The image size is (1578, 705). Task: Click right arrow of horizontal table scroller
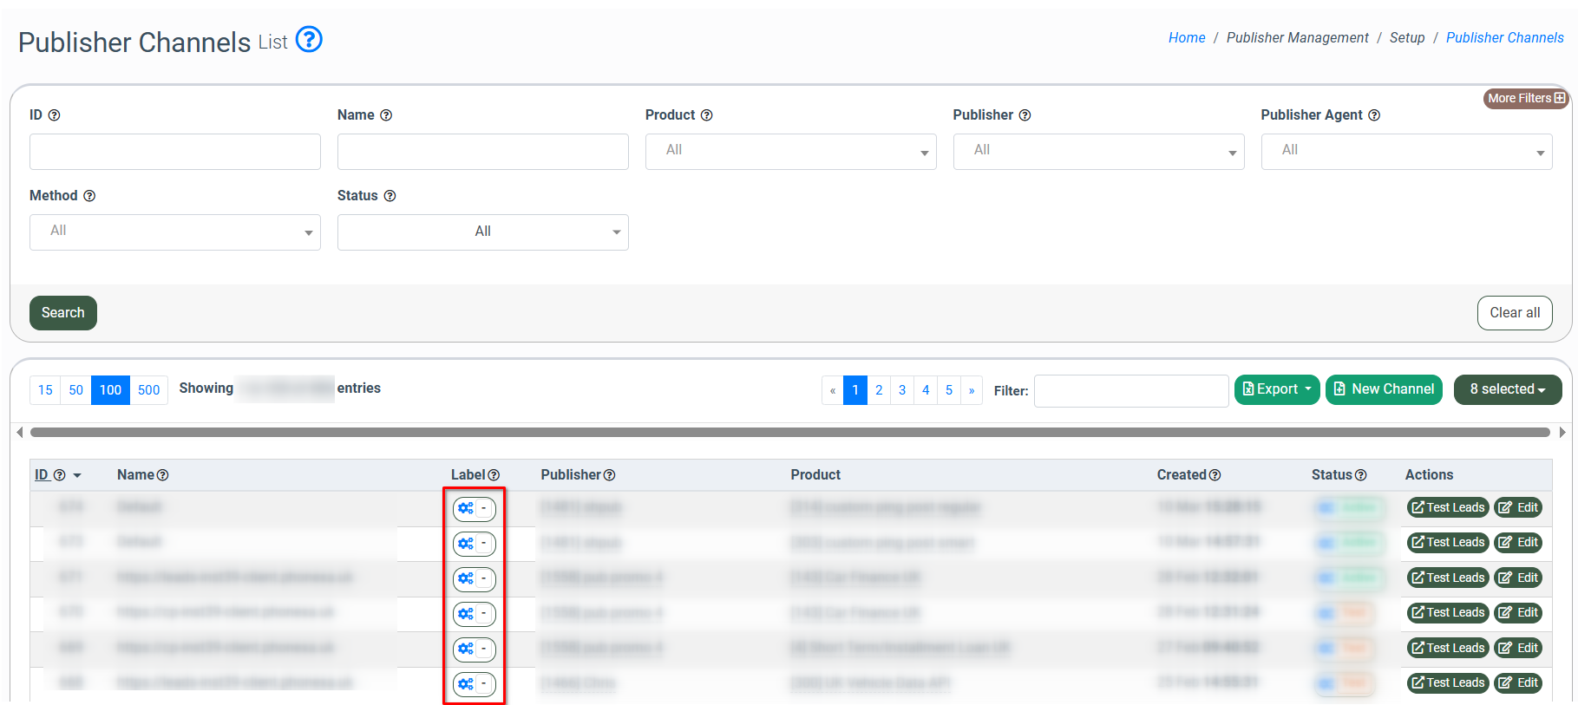click(1562, 432)
